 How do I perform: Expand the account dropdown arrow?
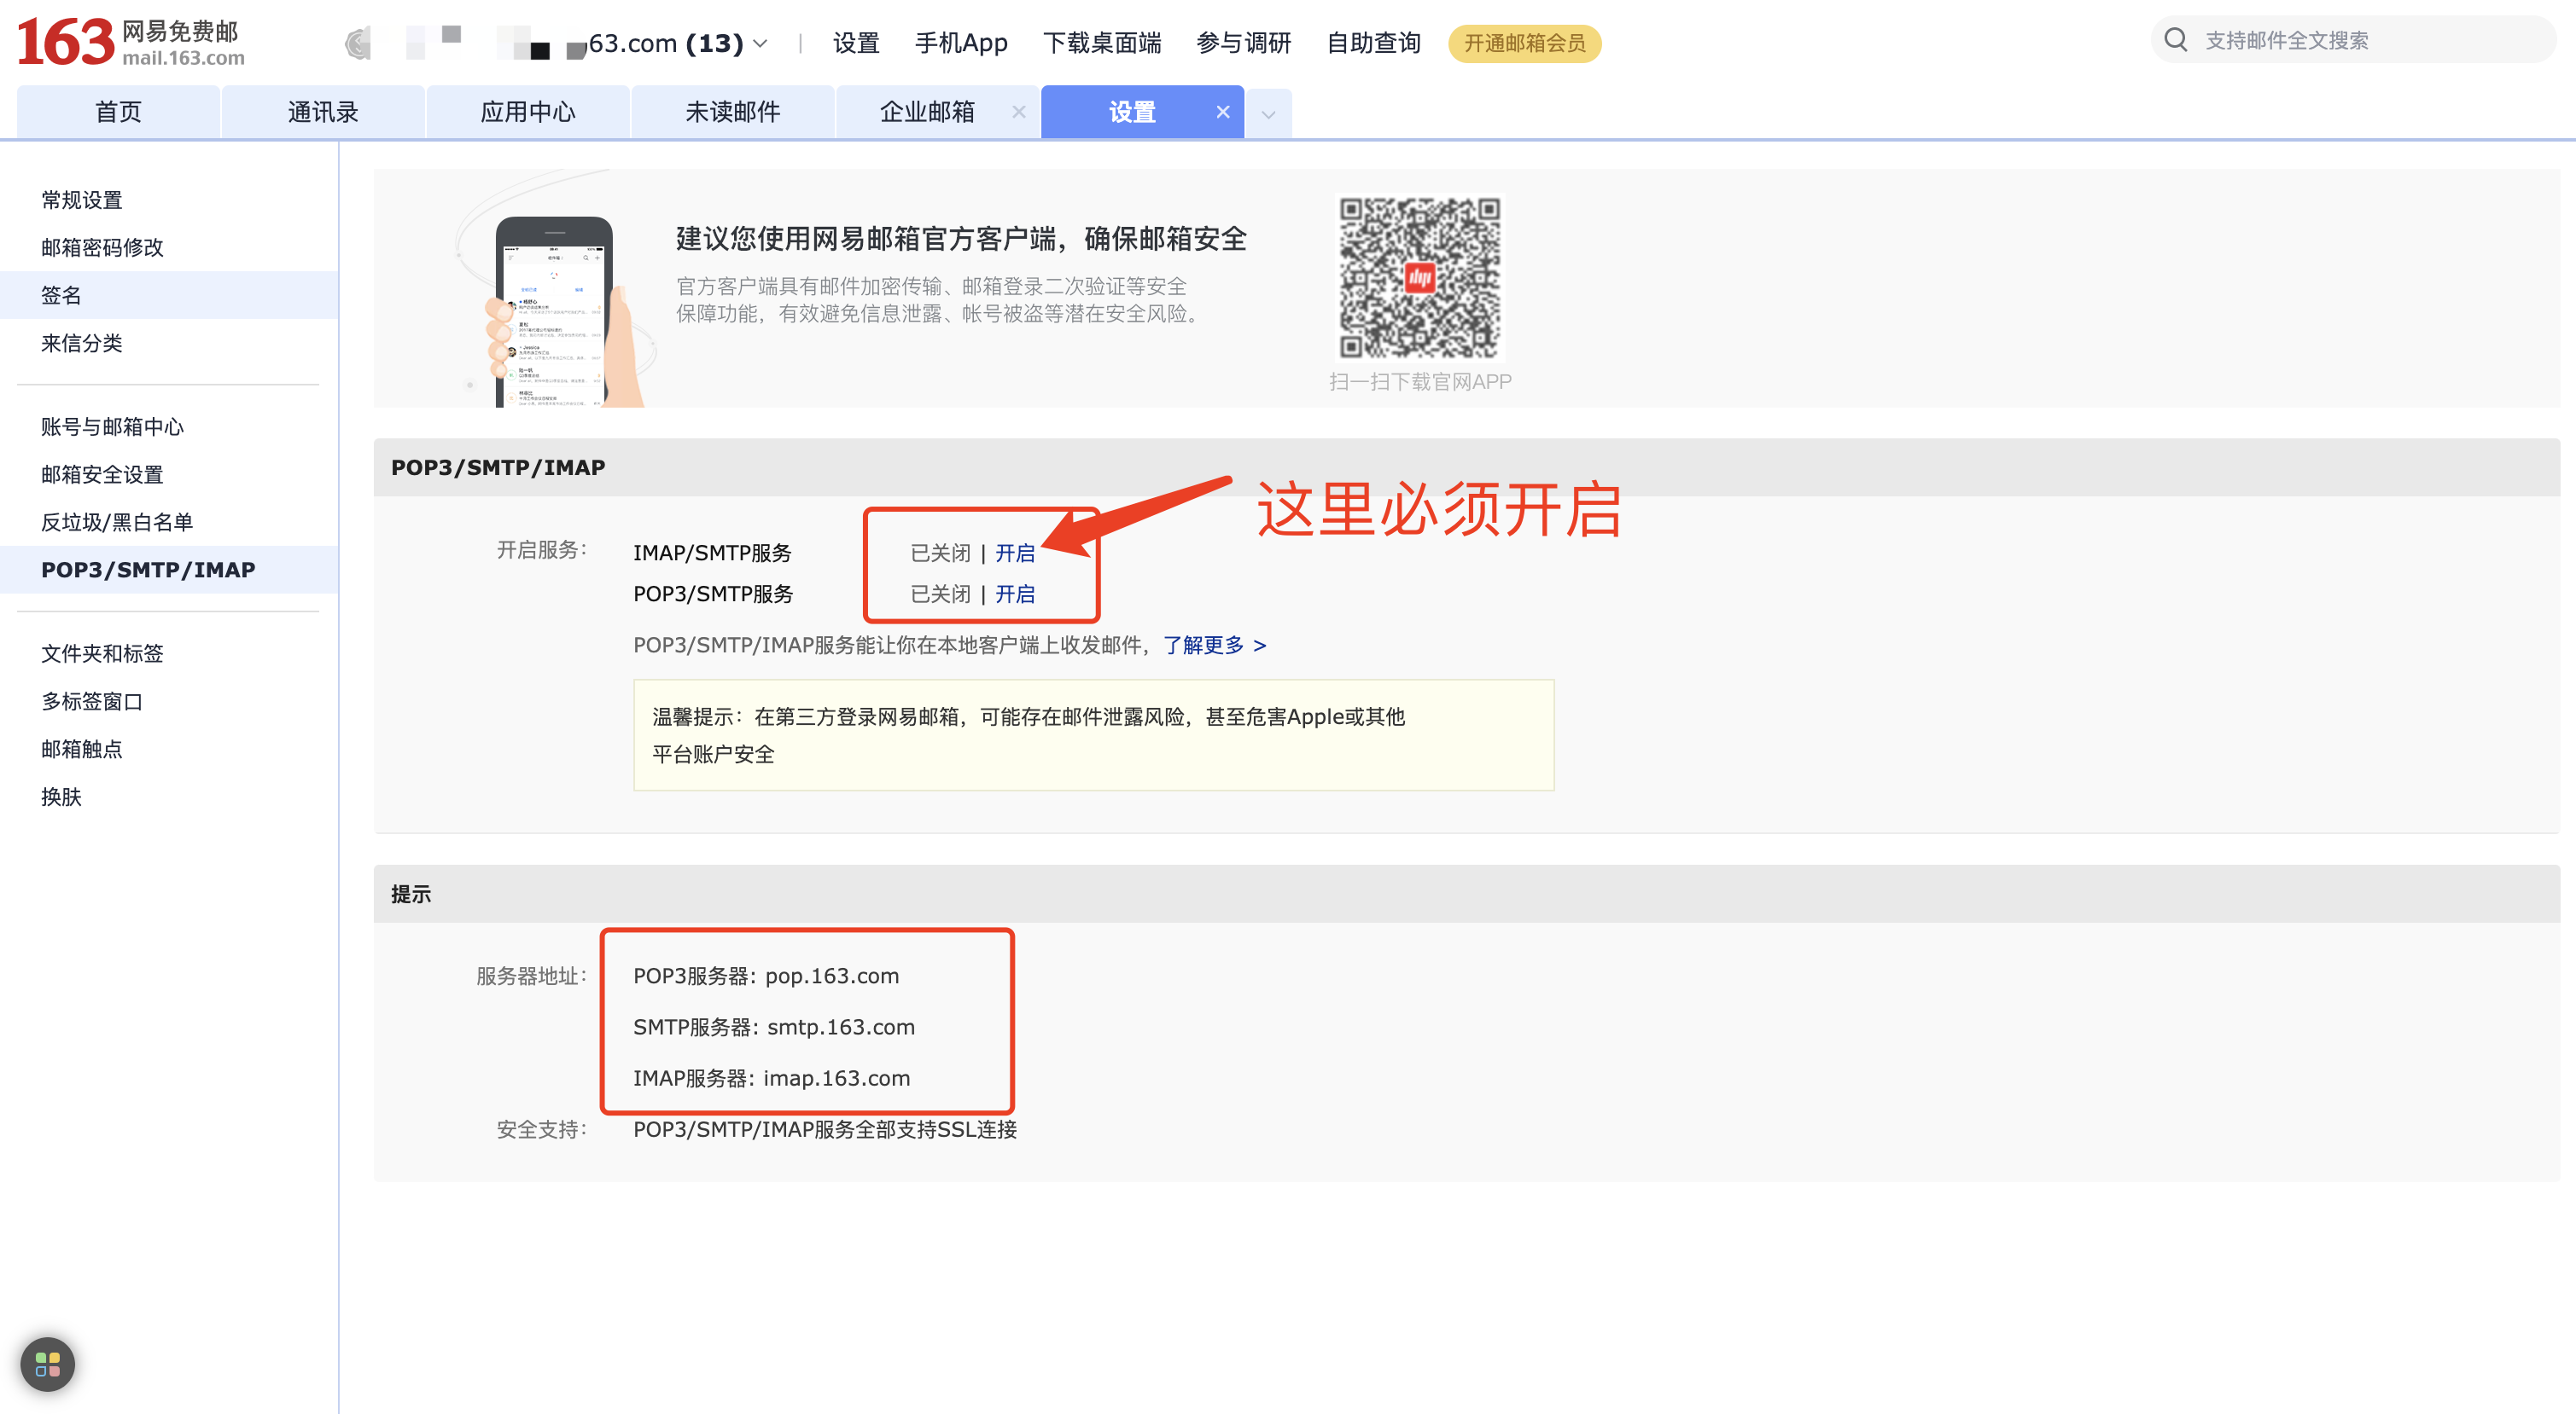tap(760, 43)
